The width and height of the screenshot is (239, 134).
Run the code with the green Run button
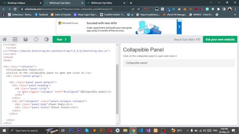tap(62, 39)
